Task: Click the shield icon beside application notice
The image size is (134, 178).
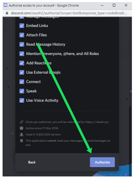Action: click(21, 141)
